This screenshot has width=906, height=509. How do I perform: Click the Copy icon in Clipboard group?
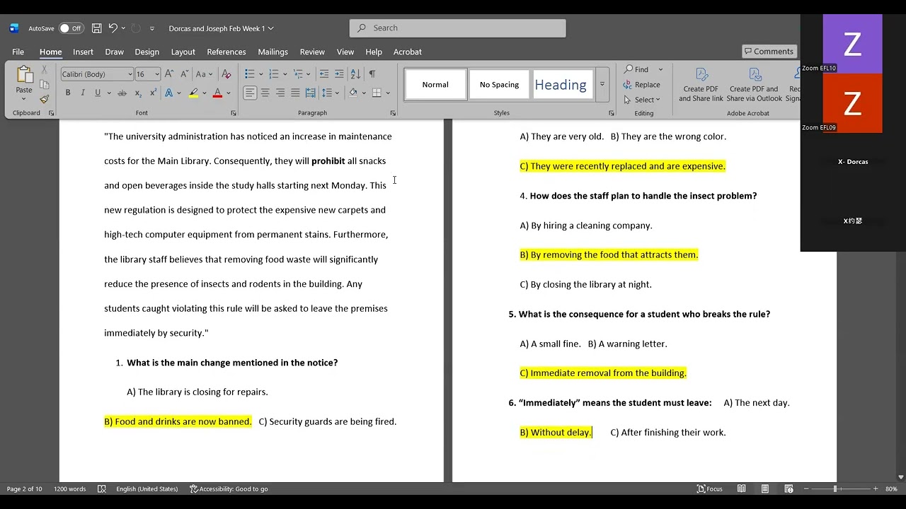coord(44,84)
